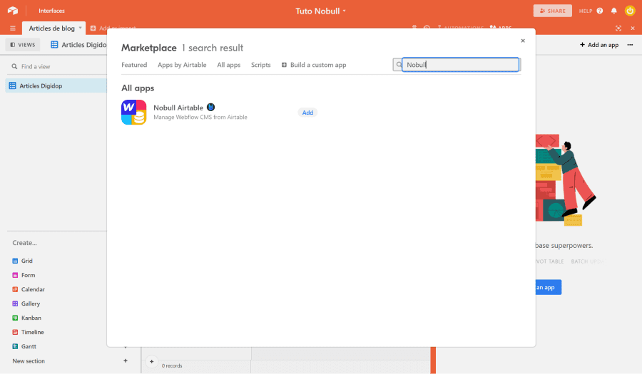The height and width of the screenshot is (374, 642).
Task: Click 'Manage Webflow CMS from Airtable' description
Action: click(200, 117)
